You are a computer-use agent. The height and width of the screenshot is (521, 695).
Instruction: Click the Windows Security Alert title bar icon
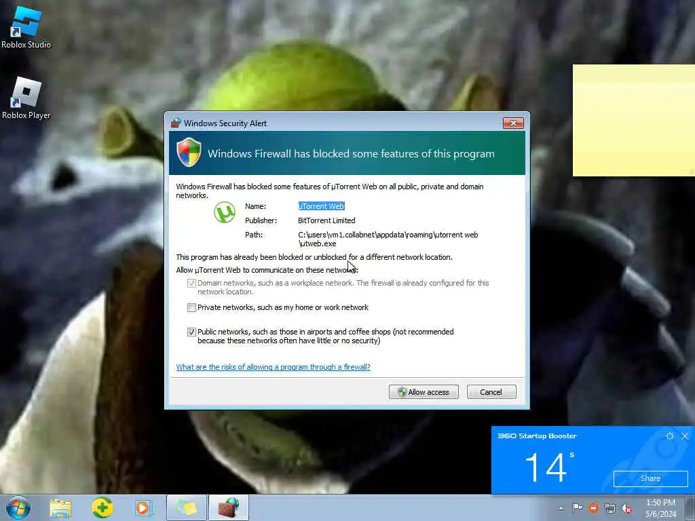point(176,123)
